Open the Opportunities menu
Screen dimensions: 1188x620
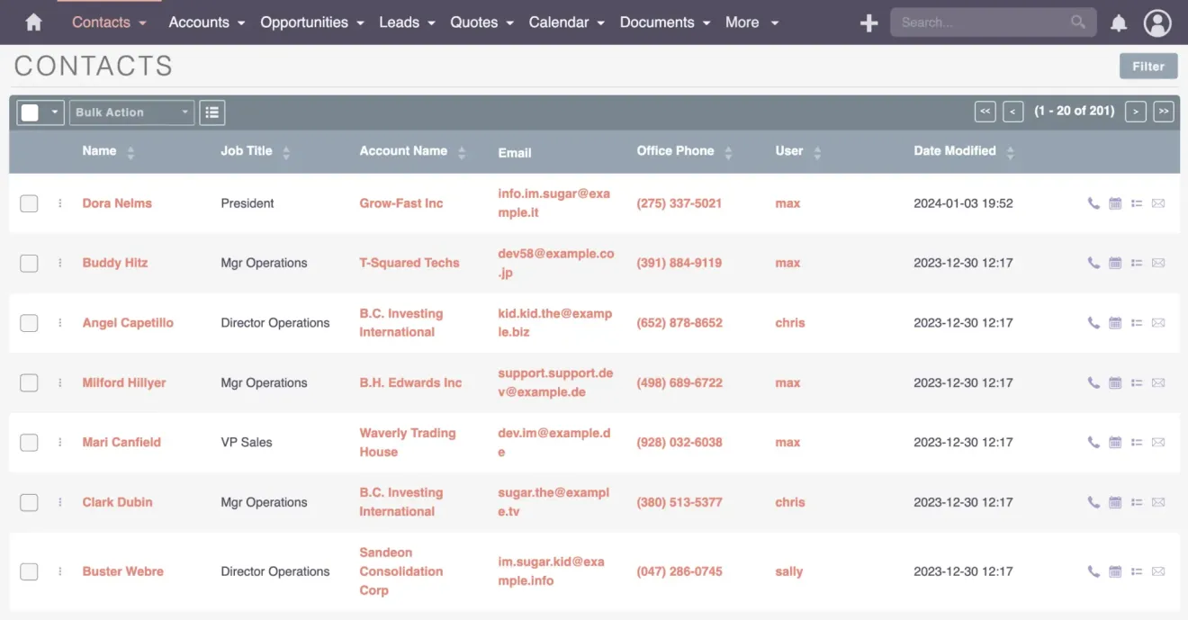coord(305,22)
